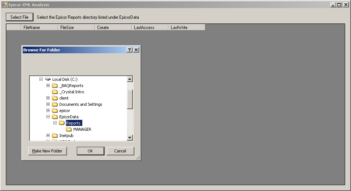Screen dimensions: 351x191
Task: Click the open Reports folder icon
Action: tap(62, 123)
